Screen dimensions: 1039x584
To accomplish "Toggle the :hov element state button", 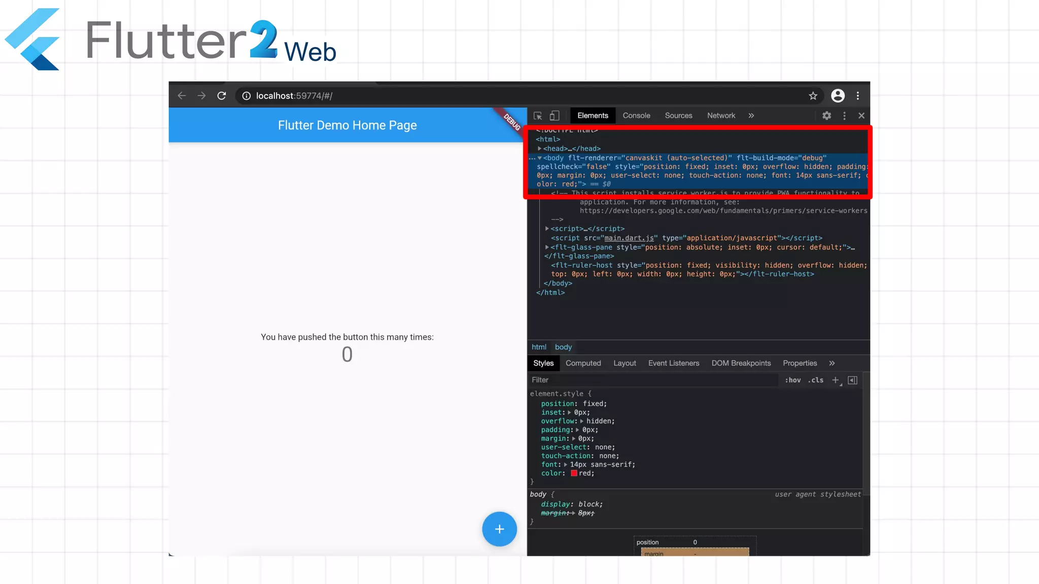I will point(792,380).
